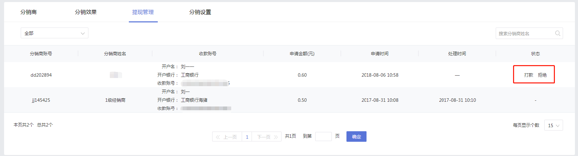The width and height of the screenshot is (578, 156).
Task: Click the application time 2018-08-06 10:58
Action: pyautogui.click(x=380, y=75)
